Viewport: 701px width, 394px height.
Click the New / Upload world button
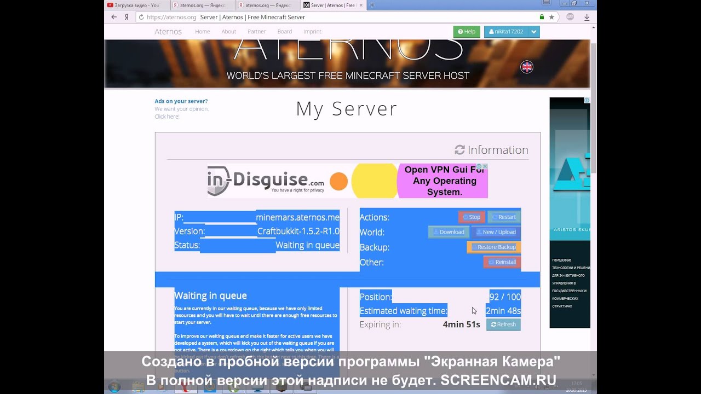(x=496, y=232)
